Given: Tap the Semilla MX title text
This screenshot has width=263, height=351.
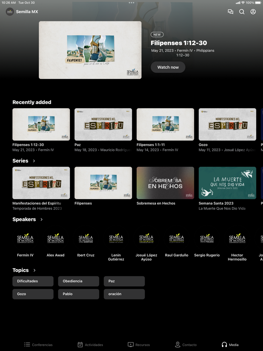Looking at the screenshot, I should (x=27, y=12).
